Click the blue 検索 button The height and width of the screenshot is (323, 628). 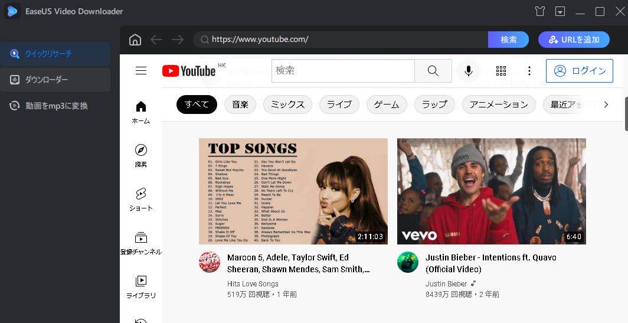tap(508, 40)
